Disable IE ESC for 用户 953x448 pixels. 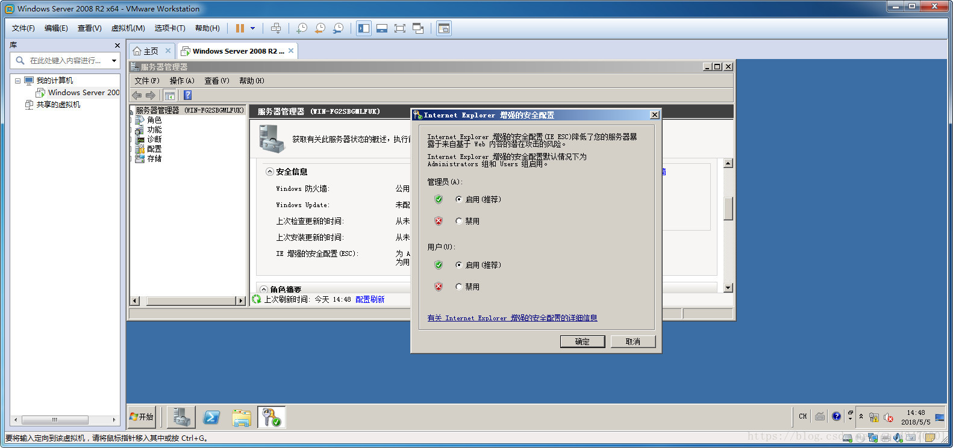459,287
